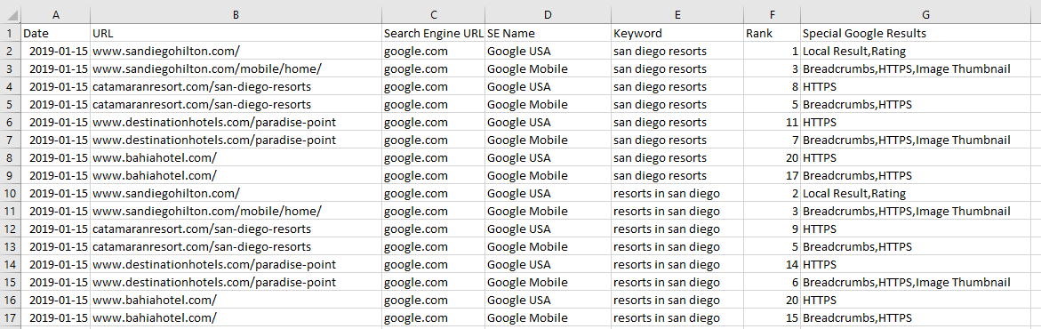Image resolution: width=1041 pixels, height=329 pixels.
Task: Select 'Google USA' in row 2
Action: pyautogui.click(x=548, y=51)
